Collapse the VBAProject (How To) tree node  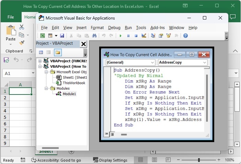tap(40, 66)
